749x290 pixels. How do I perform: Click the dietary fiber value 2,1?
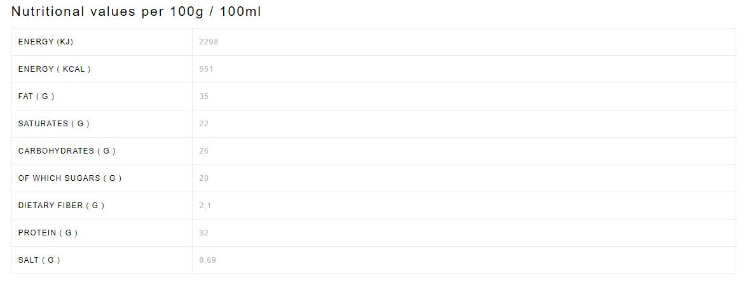tap(205, 206)
